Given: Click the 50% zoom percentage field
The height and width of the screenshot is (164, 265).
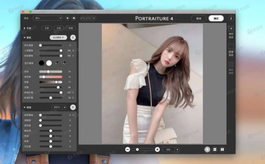Looking at the screenshot, I should 169,149.
